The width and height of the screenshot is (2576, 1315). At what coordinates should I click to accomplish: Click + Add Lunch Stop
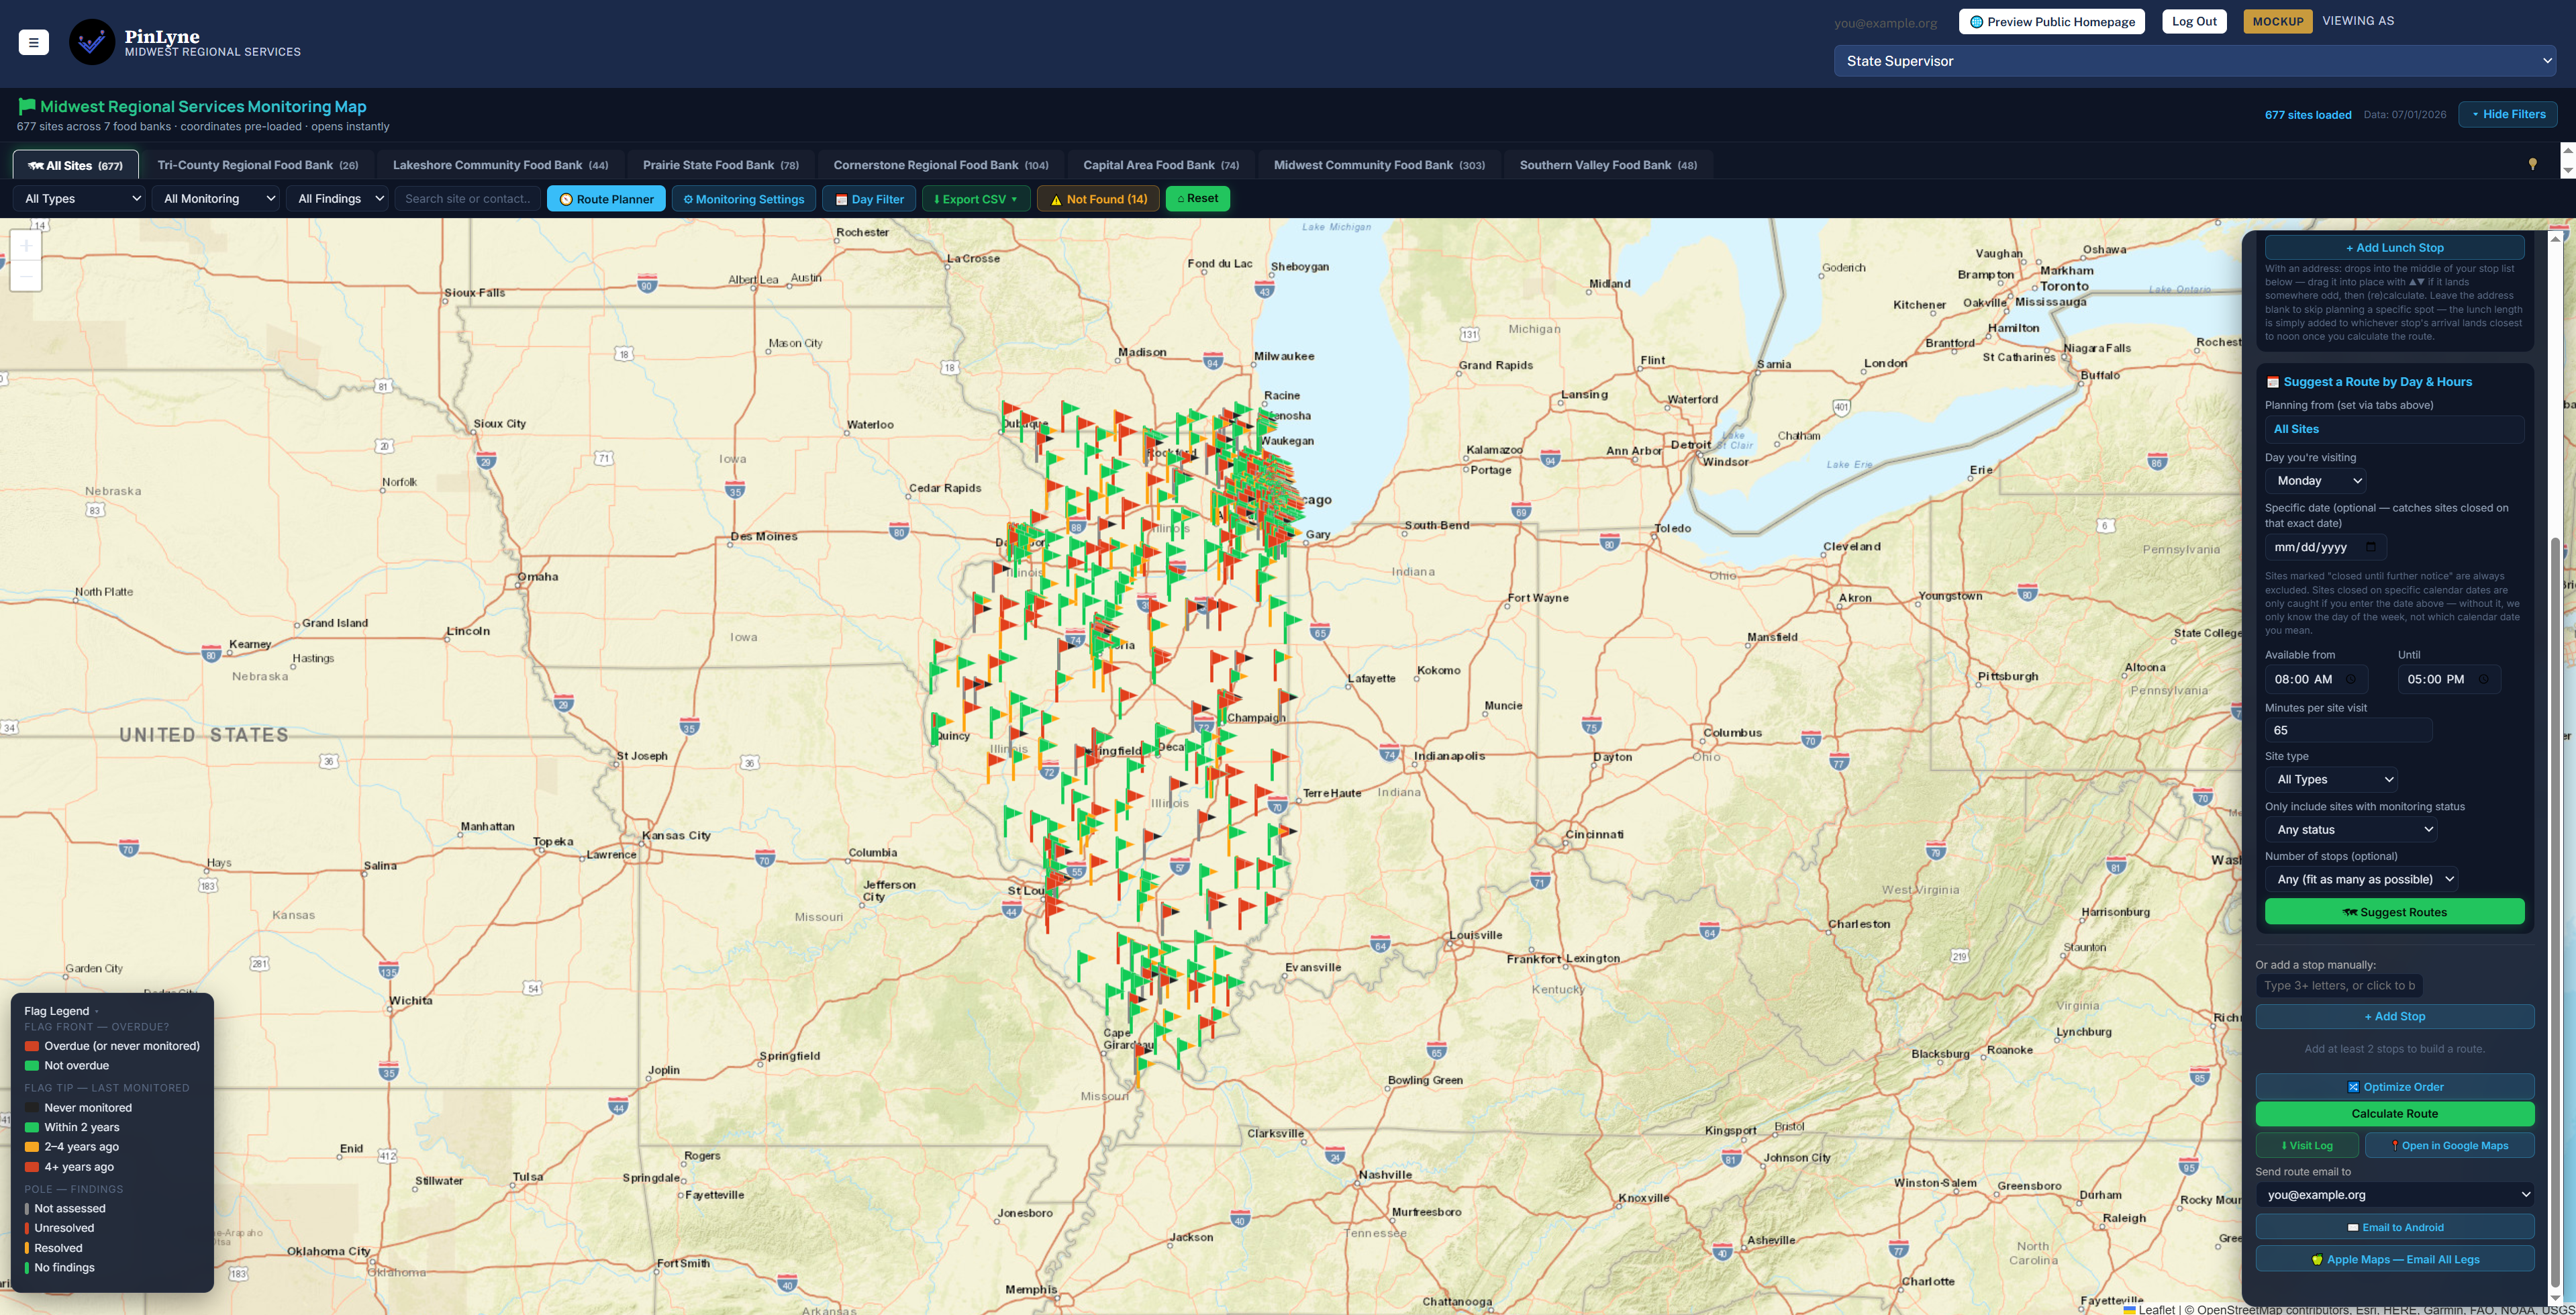pos(2394,247)
